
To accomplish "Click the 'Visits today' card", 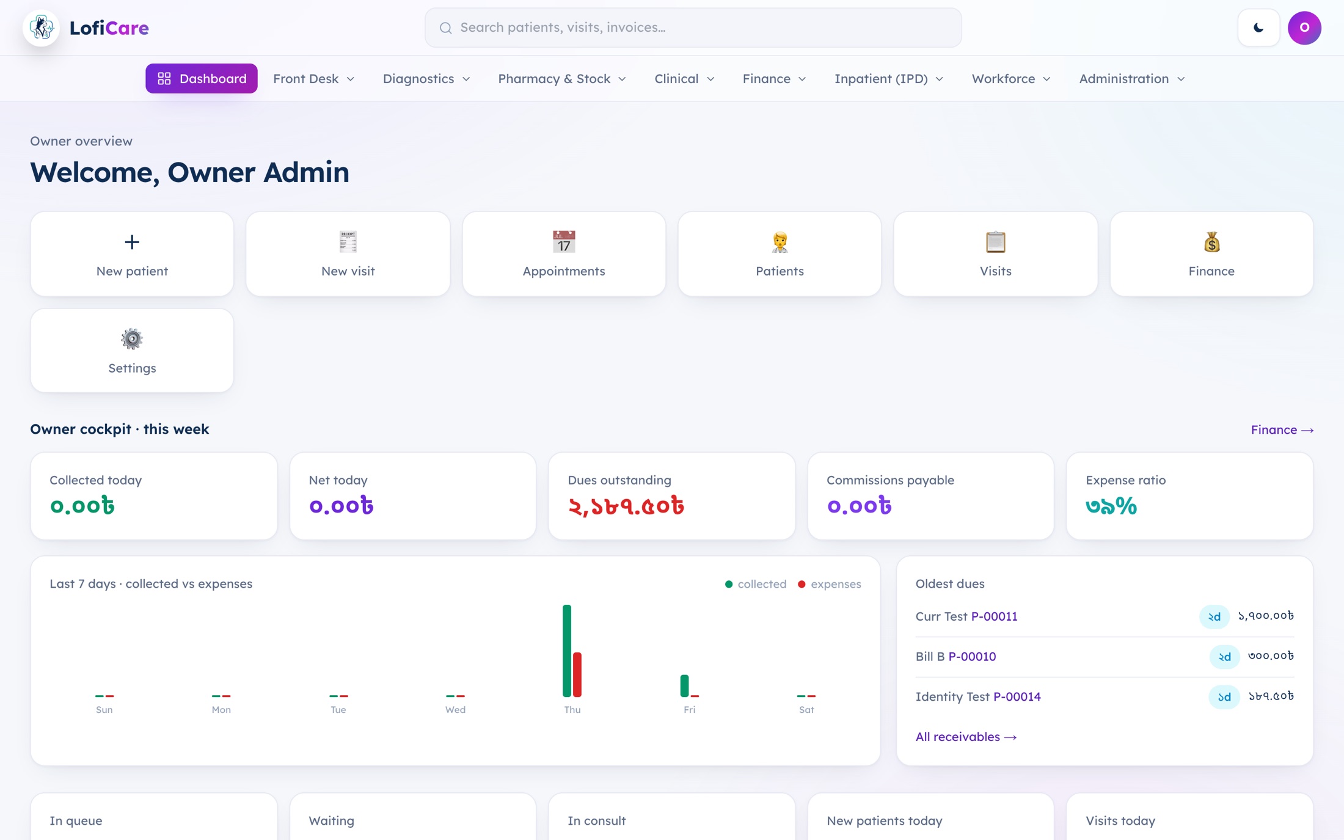I will [1190, 817].
